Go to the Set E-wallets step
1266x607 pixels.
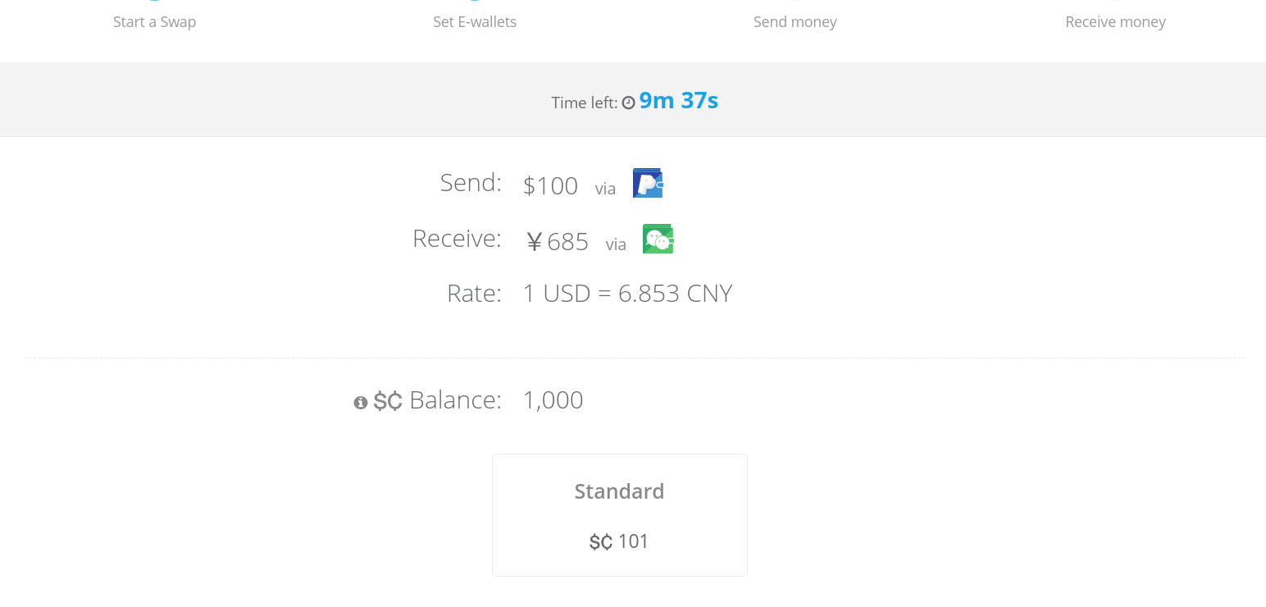[475, 22]
